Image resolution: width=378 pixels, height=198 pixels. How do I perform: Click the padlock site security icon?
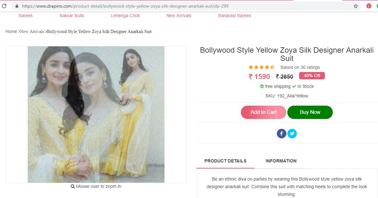click(x=17, y=6)
